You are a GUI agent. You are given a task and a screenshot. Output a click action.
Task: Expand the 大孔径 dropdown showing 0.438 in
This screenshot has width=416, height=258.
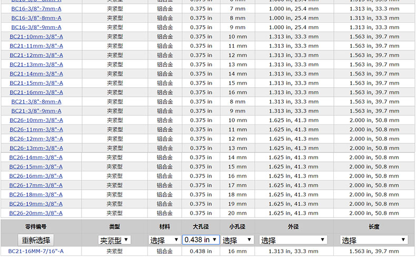tap(201, 240)
